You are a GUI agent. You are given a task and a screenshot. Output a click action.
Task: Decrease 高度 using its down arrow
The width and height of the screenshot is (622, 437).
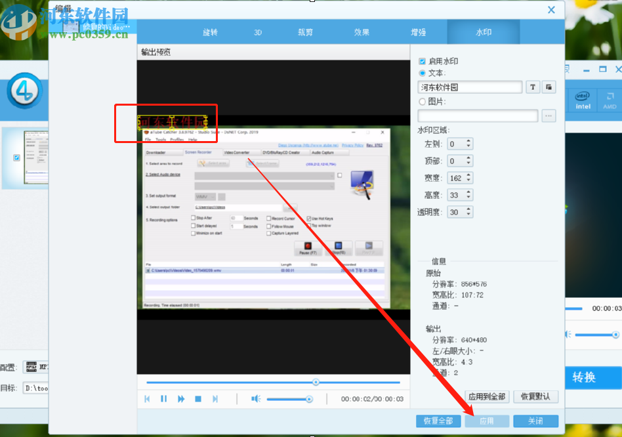(468, 197)
